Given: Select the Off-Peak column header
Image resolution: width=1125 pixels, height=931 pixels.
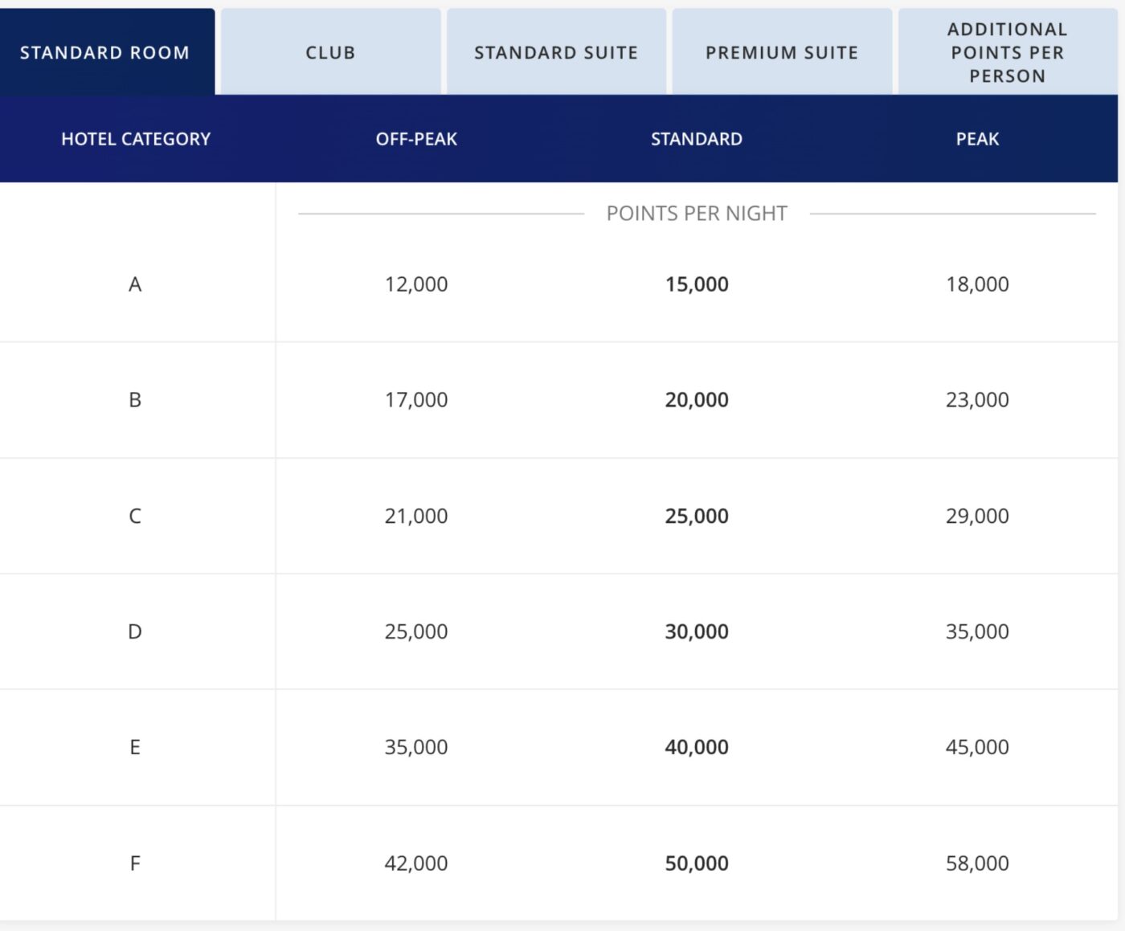Looking at the screenshot, I should coord(415,138).
